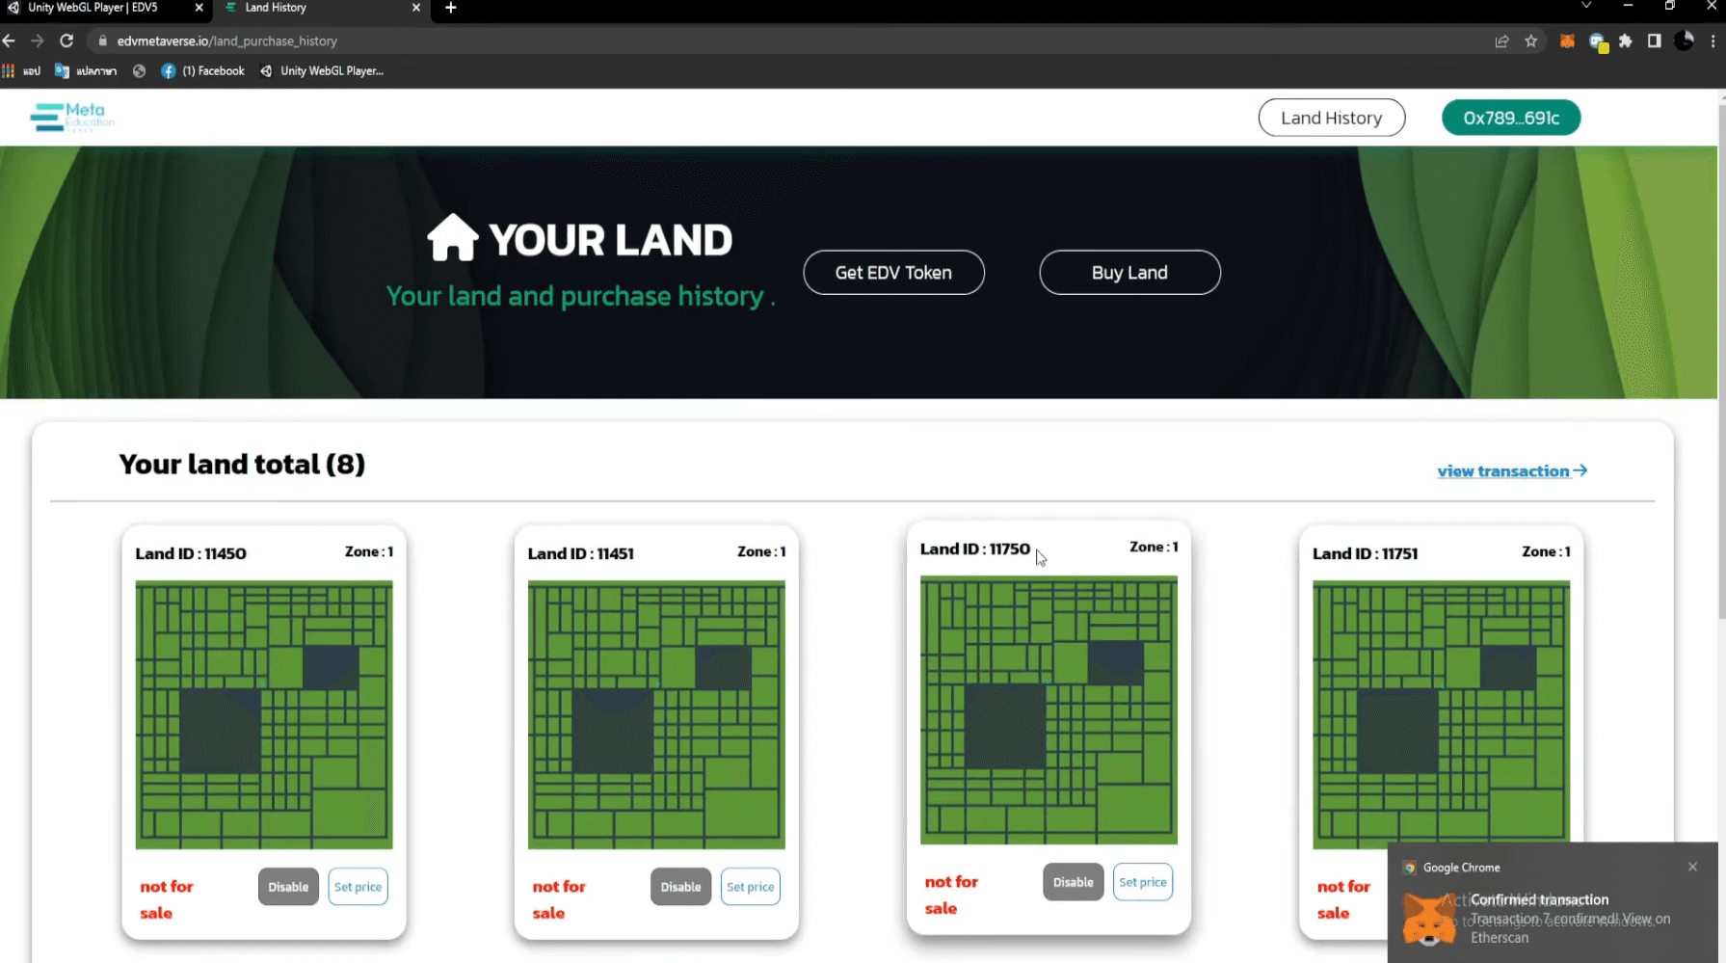The width and height of the screenshot is (1726, 963).
Task: Open the Facebook bookmark
Action: coord(202,71)
